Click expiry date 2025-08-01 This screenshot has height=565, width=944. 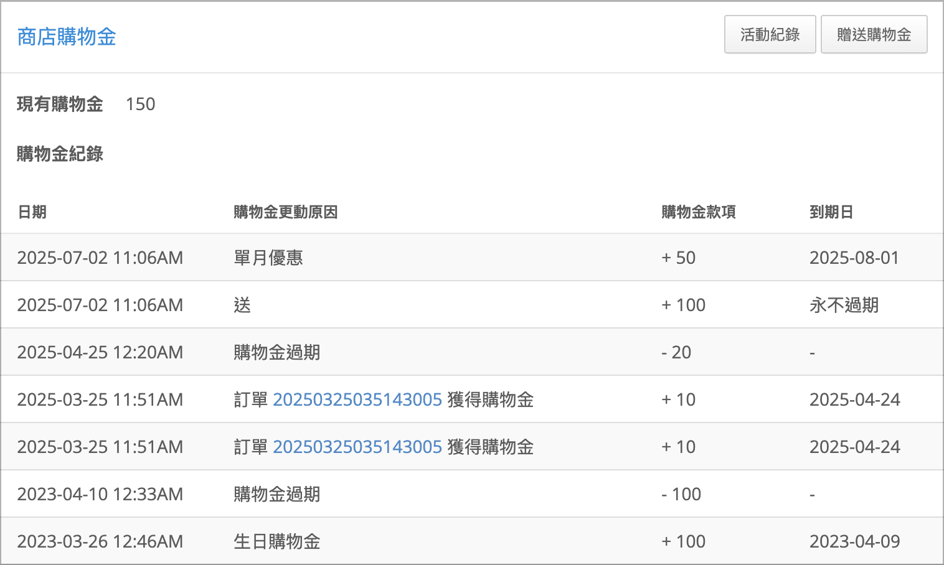(854, 258)
